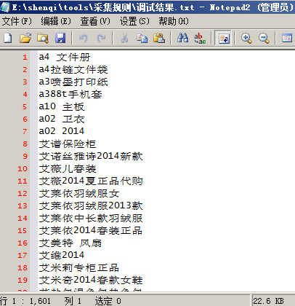Zoom out with minus magnifier
This screenshot has height=306, width=295.
(x=264, y=38)
